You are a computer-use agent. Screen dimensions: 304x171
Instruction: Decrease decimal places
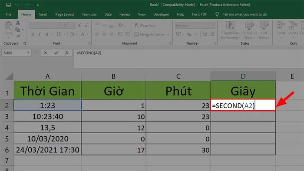(x=212, y=34)
